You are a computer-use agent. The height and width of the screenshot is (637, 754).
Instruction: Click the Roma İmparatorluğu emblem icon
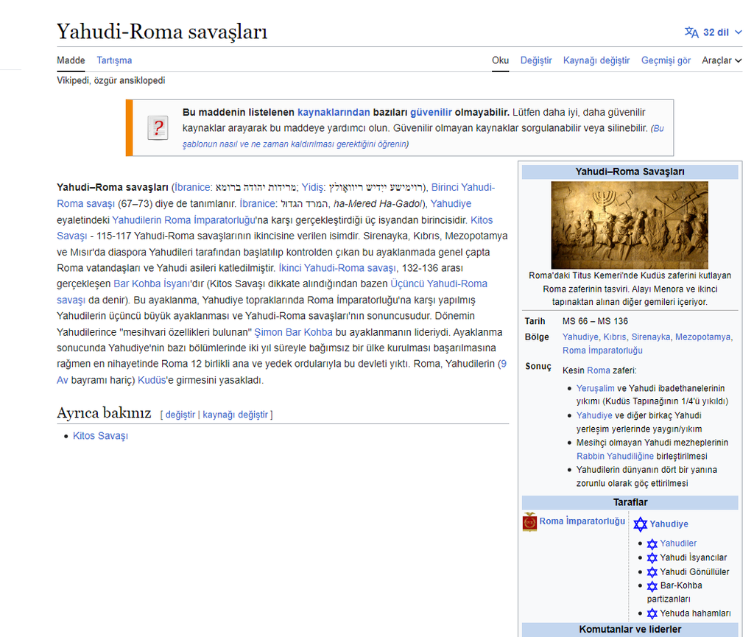529,521
